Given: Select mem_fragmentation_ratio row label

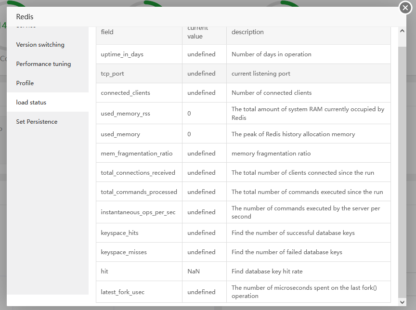Looking at the screenshot, I should pos(136,154).
